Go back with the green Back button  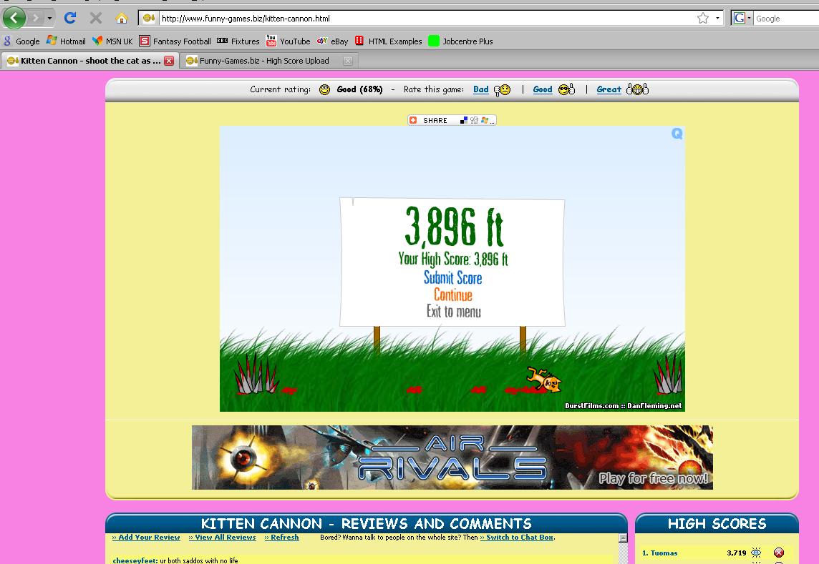[14, 19]
